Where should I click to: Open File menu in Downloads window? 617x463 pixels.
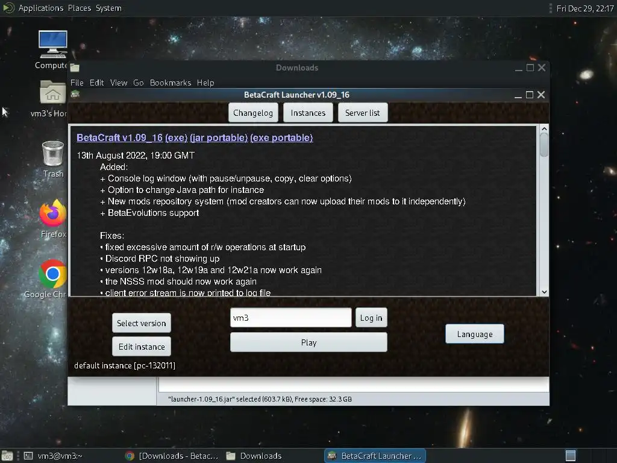(77, 83)
